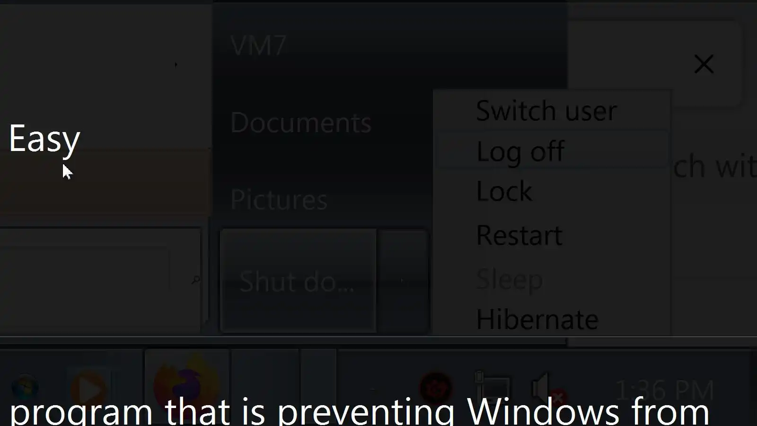This screenshot has height=426, width=757.
Task: Click the Shut down button
Action: pos(299,281)
